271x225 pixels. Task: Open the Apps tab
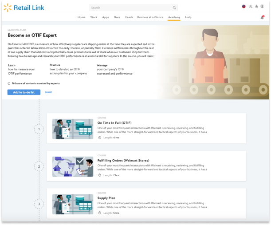click(106, 17)
